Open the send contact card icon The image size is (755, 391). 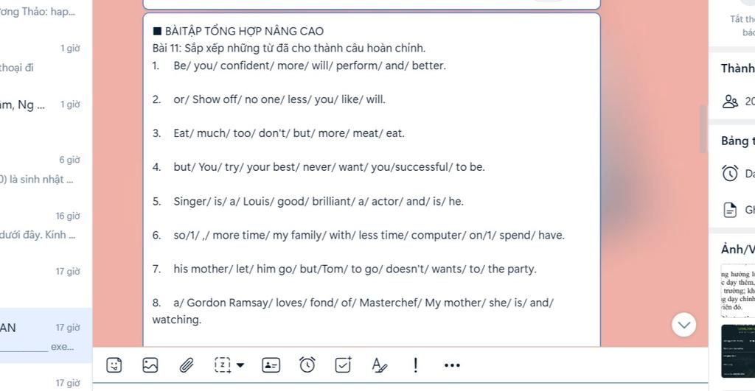coord(271,365)
